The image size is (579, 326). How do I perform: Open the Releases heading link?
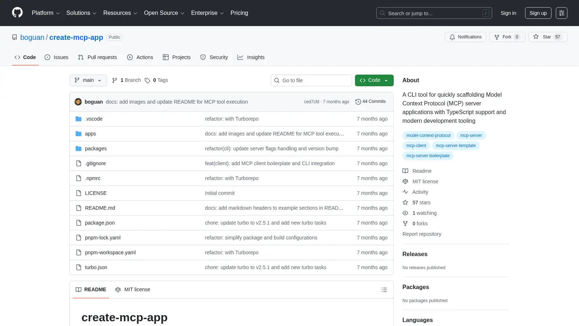415,254
